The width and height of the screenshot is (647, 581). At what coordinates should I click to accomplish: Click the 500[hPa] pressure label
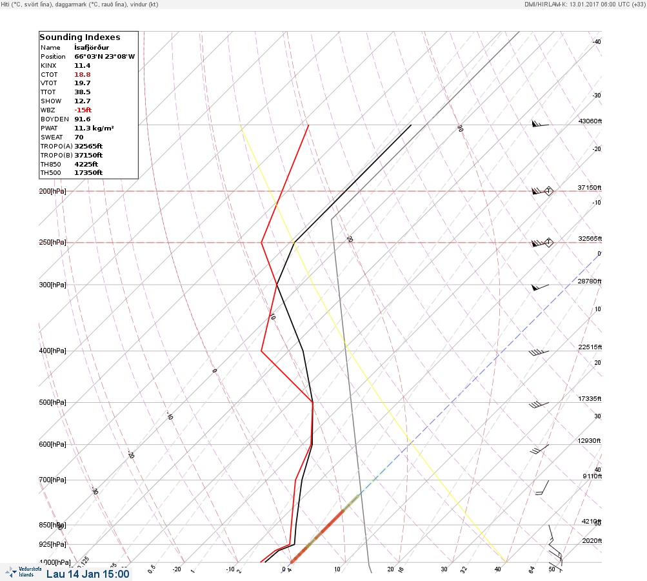point(52,402)
